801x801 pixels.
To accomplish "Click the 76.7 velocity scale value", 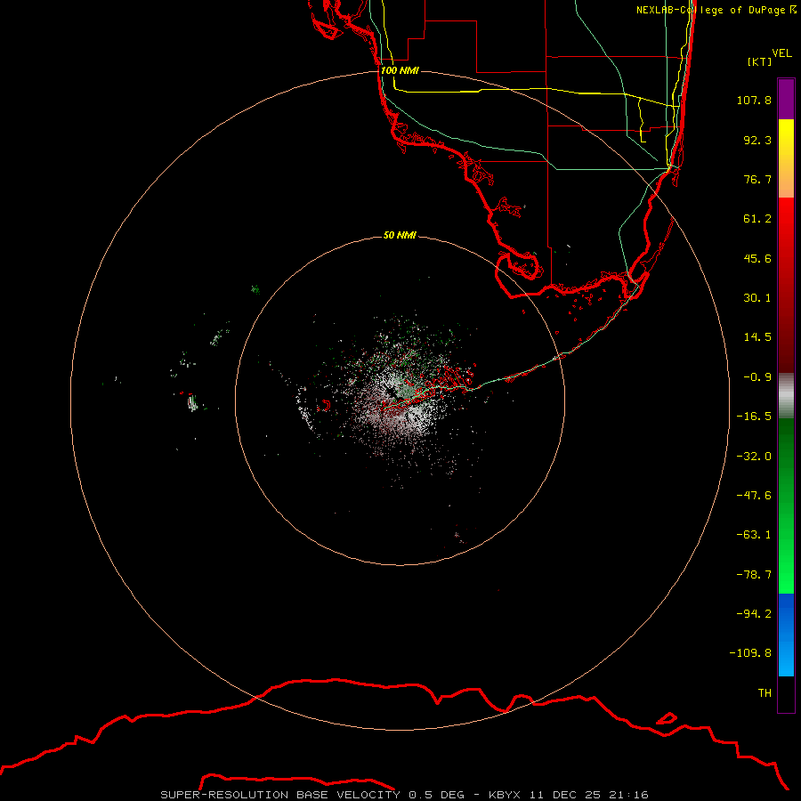I will click(x=757, y=179).
